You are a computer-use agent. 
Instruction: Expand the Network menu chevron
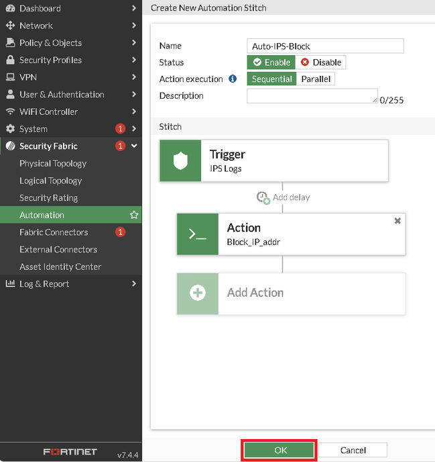[134, 26]
